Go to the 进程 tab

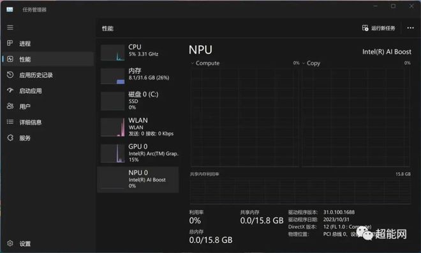click(25, 43)
